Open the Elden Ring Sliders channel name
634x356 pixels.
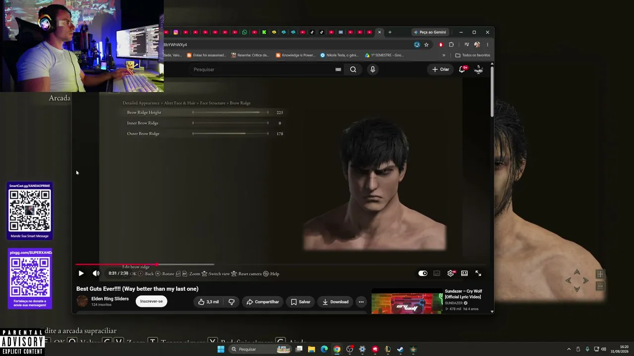[x=110, y=299]
